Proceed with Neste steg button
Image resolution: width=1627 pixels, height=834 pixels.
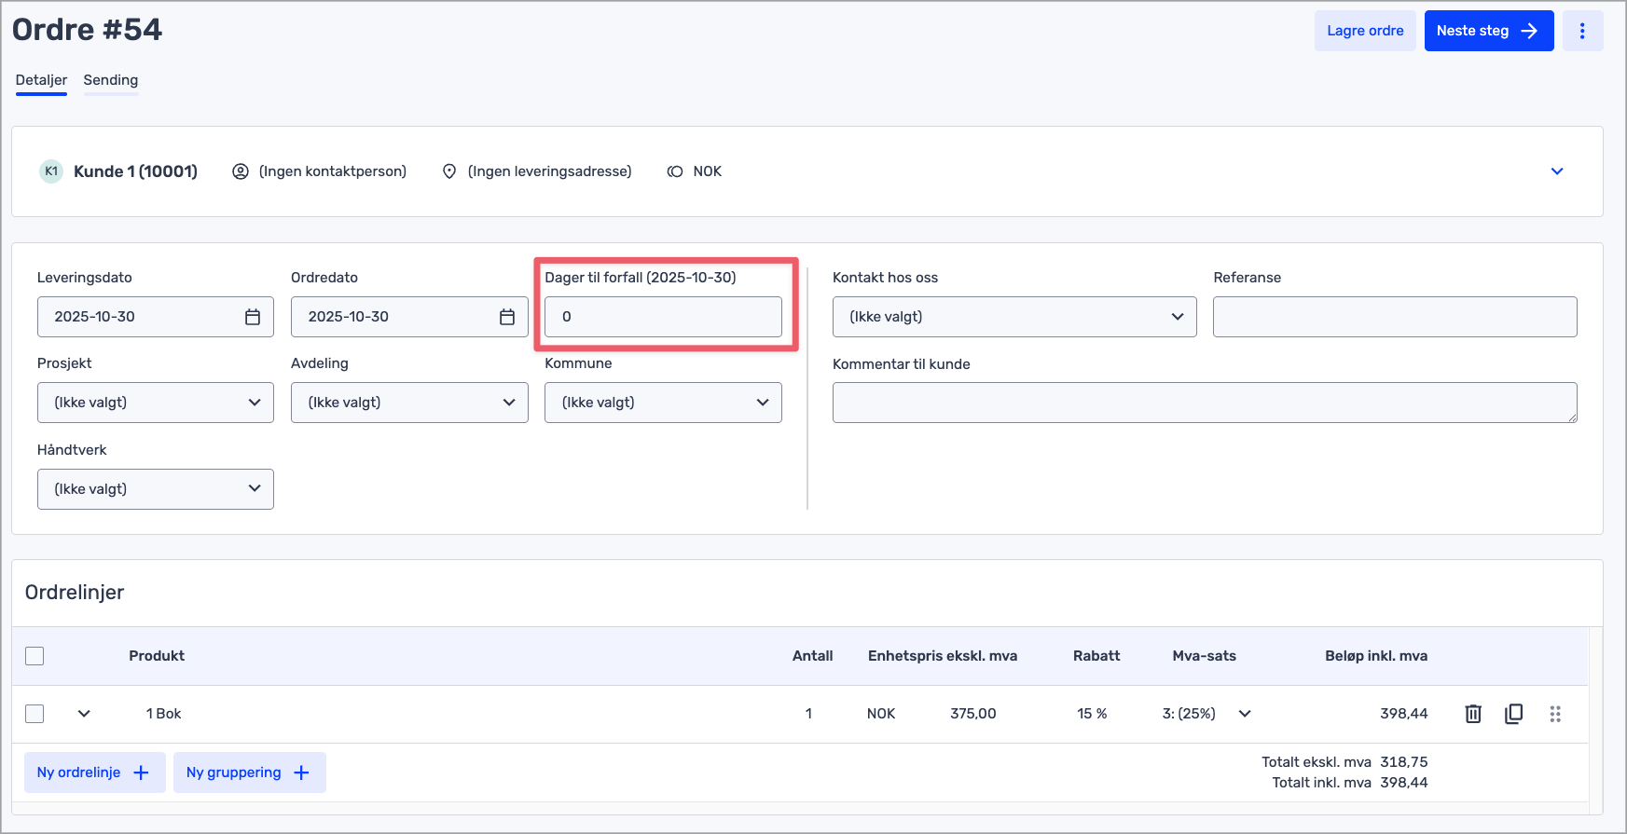click(1488, 31)
